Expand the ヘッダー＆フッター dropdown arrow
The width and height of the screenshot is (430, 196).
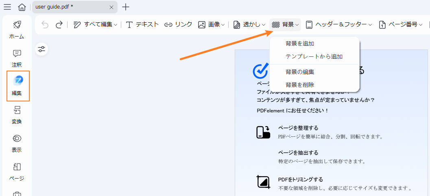pyautogui.click(x=370, y=25)
